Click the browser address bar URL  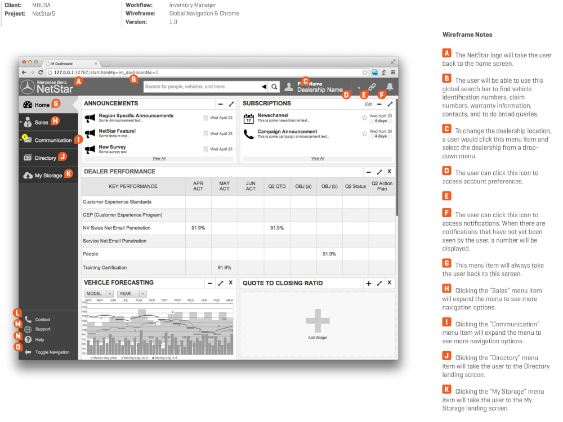(106, 73)
